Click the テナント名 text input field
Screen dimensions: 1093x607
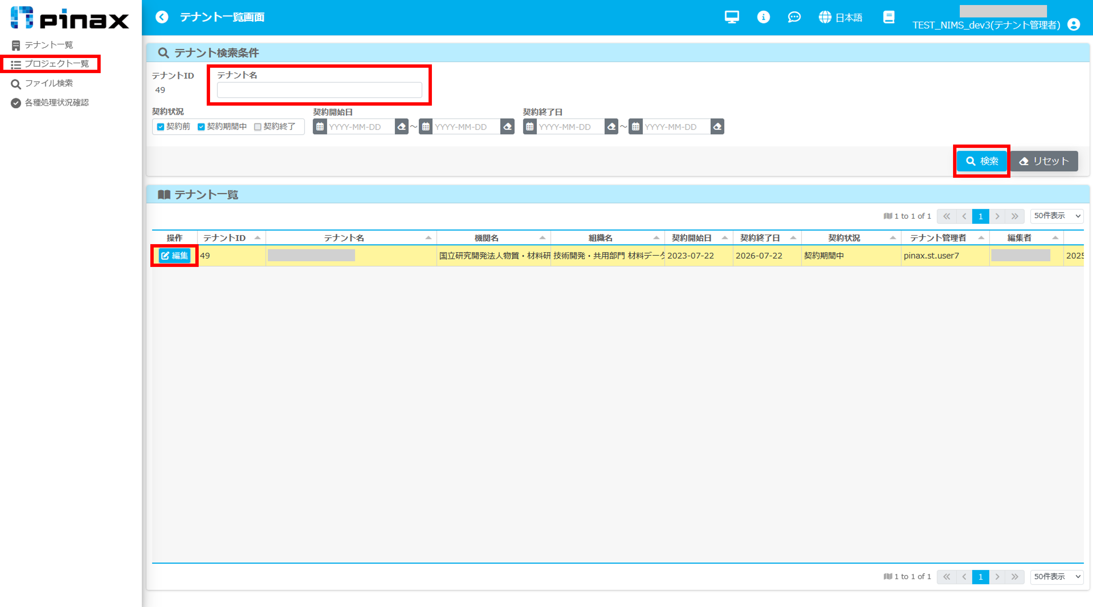[x=319, y=90]
